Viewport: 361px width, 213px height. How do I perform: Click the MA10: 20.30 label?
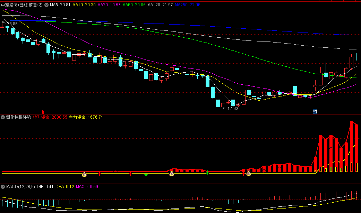pyautogui.click(x=84, y=5)
